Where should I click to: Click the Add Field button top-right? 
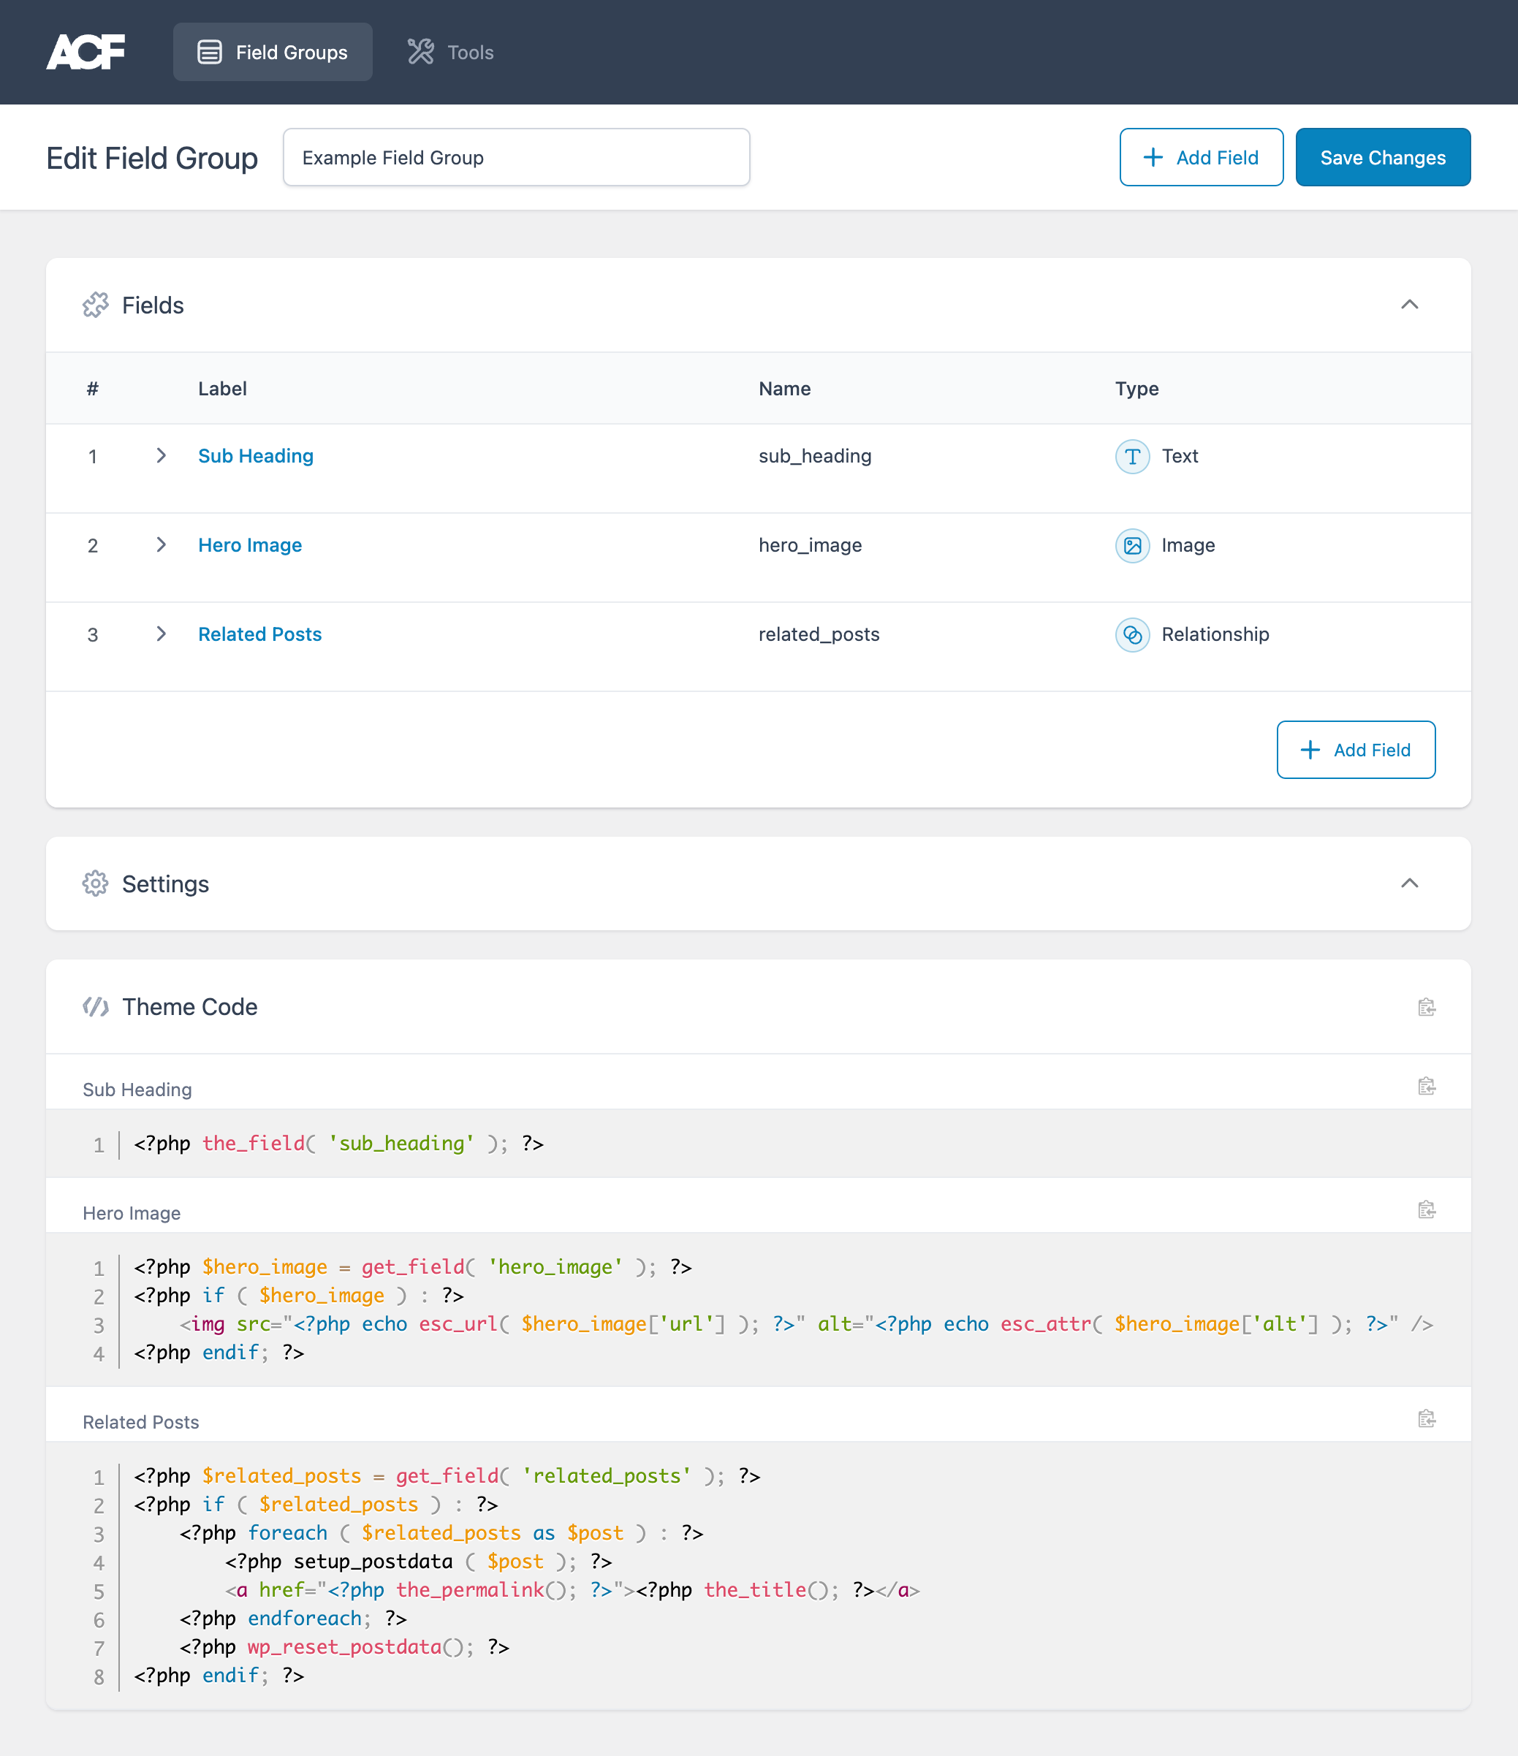tap(1202, 157)
